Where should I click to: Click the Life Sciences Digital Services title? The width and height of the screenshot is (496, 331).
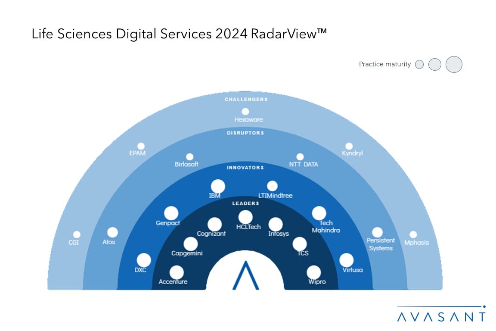(179, 35)
